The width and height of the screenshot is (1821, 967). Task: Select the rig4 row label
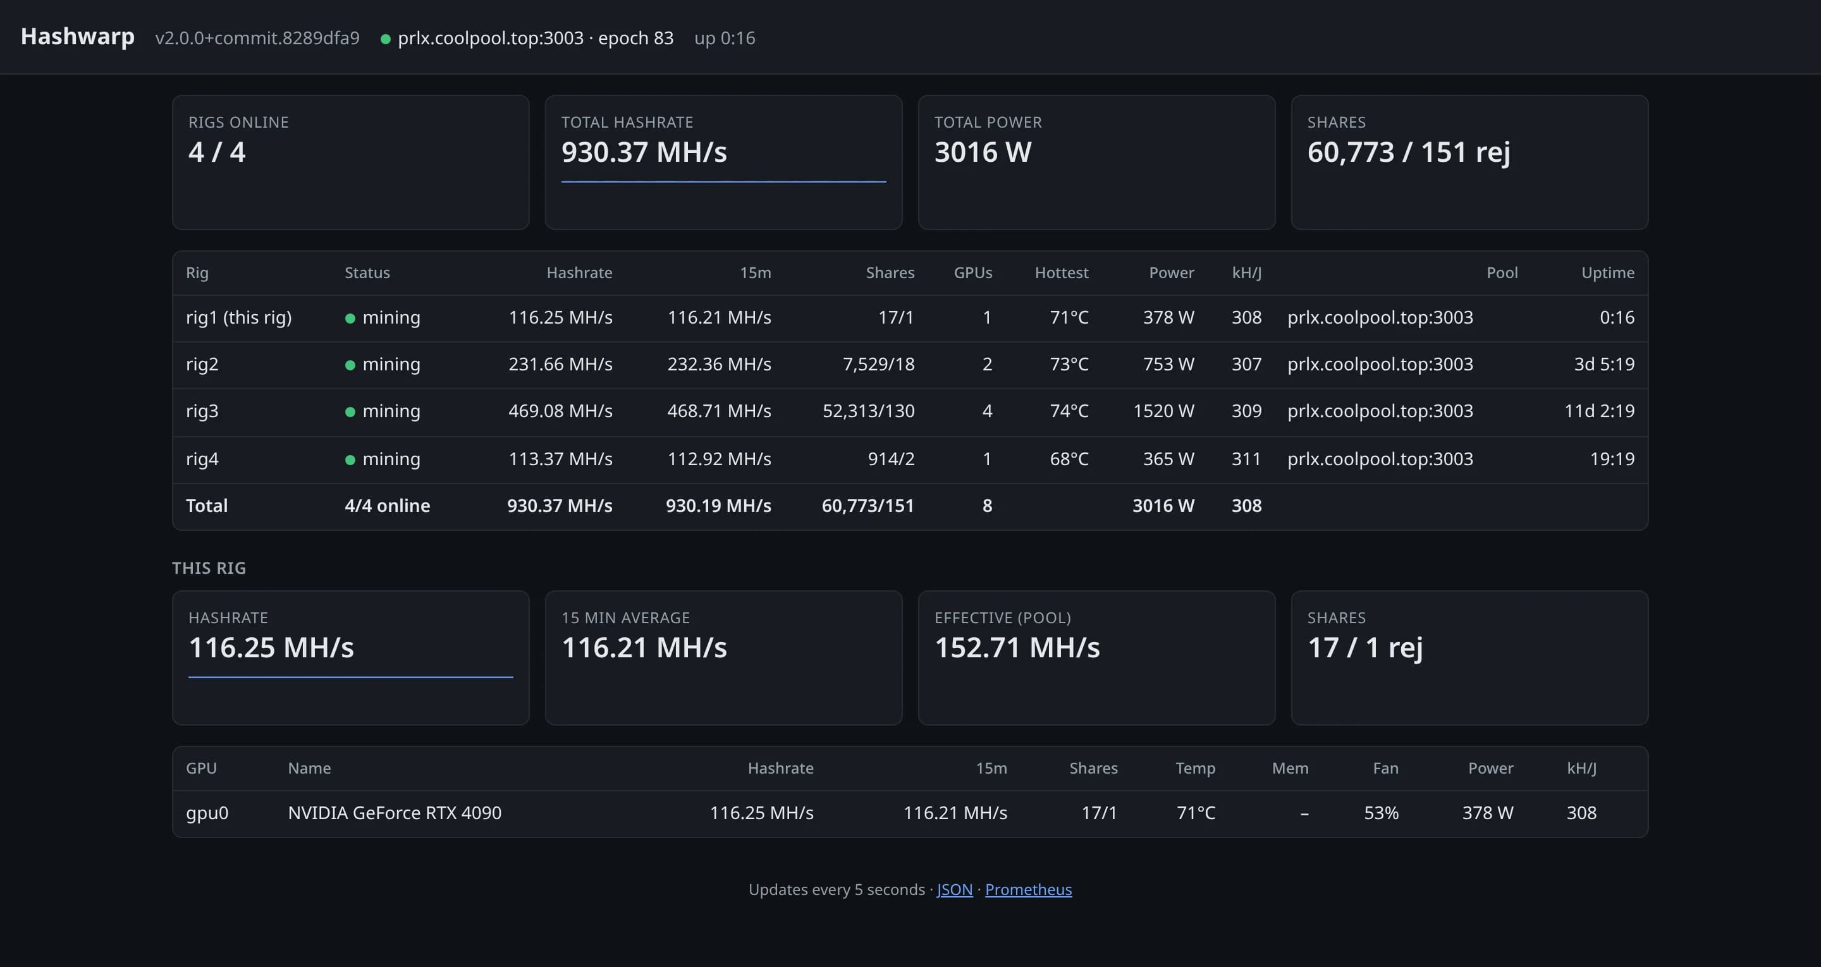pos(202,459)
